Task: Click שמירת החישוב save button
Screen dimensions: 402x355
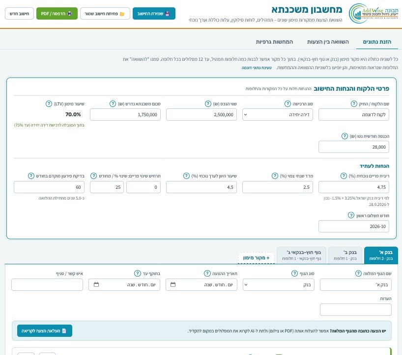Action: 154,14
